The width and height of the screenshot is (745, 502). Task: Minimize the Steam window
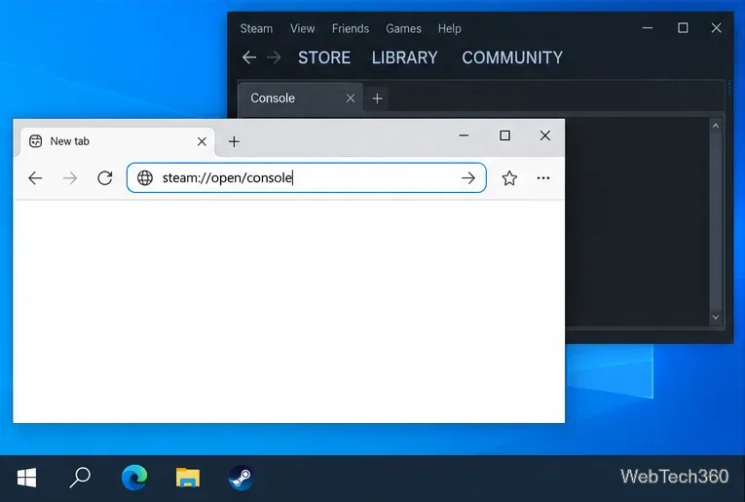[x=647, y=28]
